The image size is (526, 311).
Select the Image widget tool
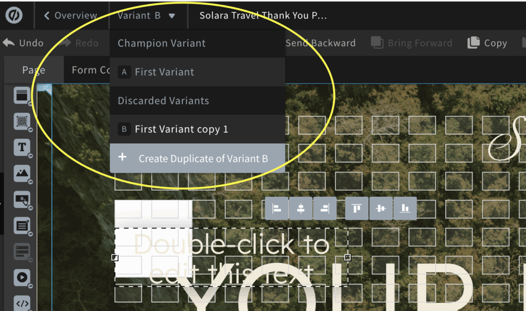[22, 173]
